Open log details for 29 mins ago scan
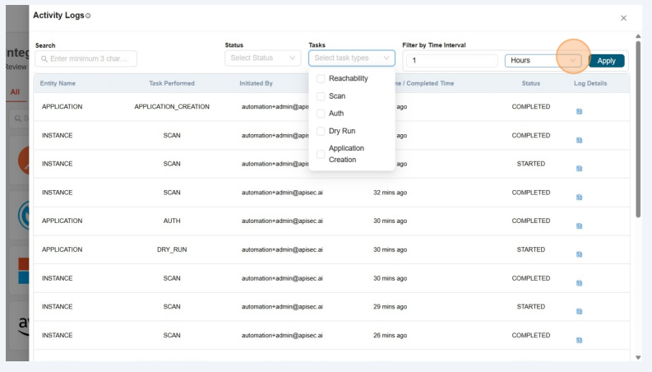Image resolution: width=652 pixels, height=372 pixels. (579, 311)
